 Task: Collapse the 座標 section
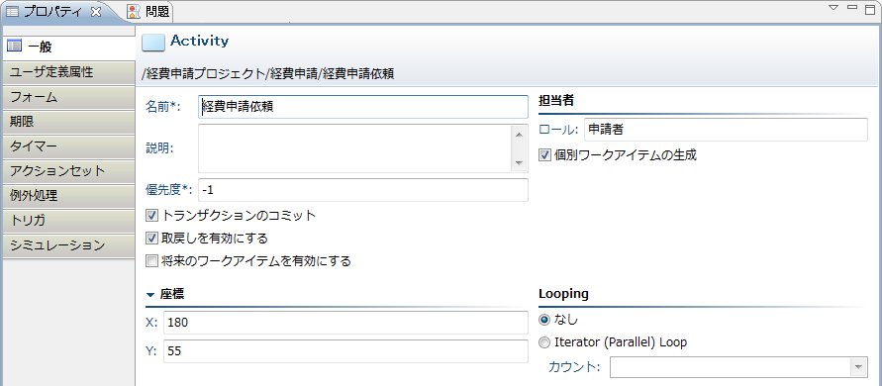(x=149, y=294)
